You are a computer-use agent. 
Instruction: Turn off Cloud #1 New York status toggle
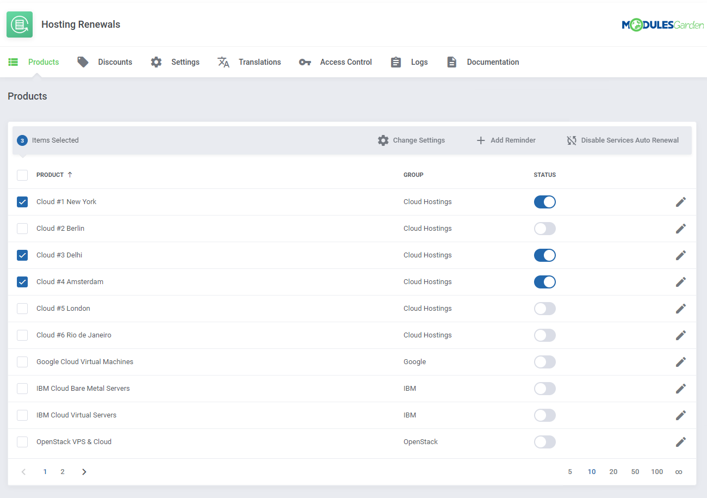click(x=545, y=202)
